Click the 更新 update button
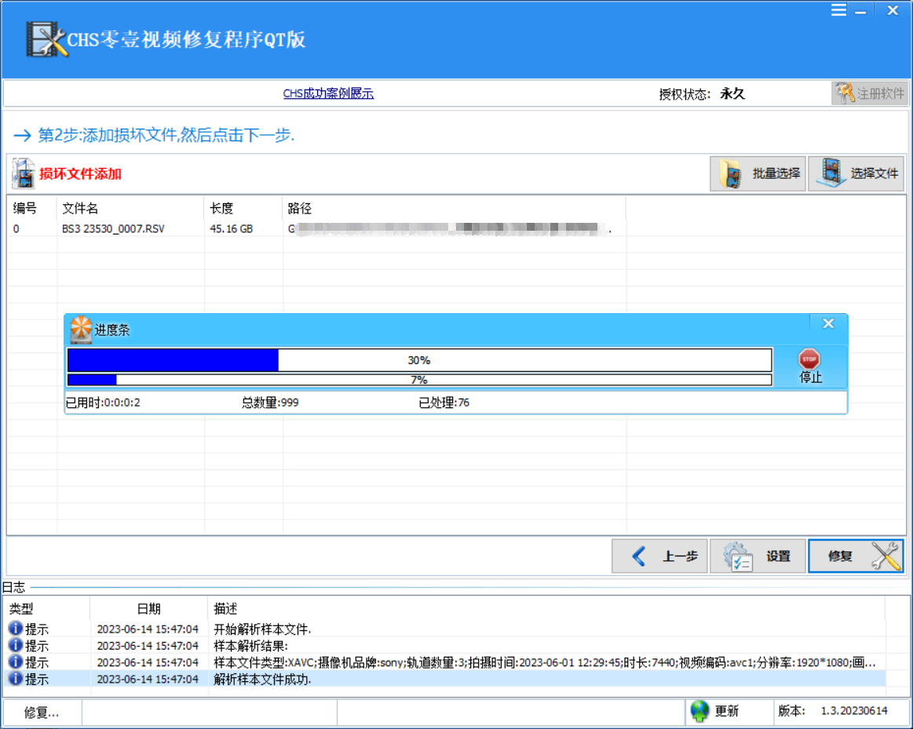Image resolution: width=913 pixels, height=729 pixels. [715, 711]
